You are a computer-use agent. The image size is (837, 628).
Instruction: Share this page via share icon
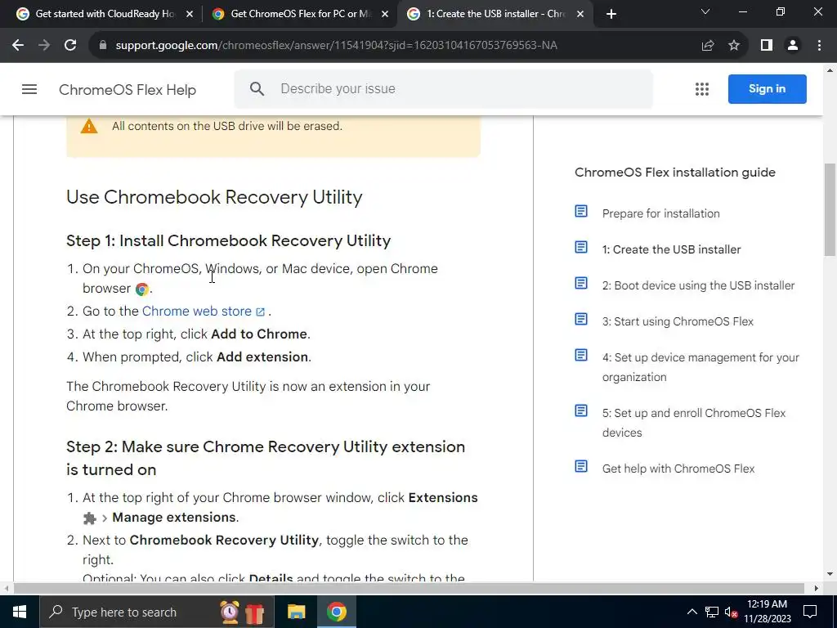[x=708, y=46]
